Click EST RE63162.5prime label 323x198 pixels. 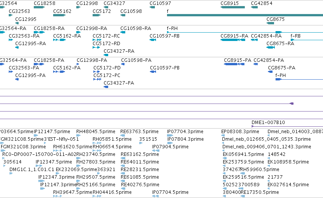[x=140, y=154]
